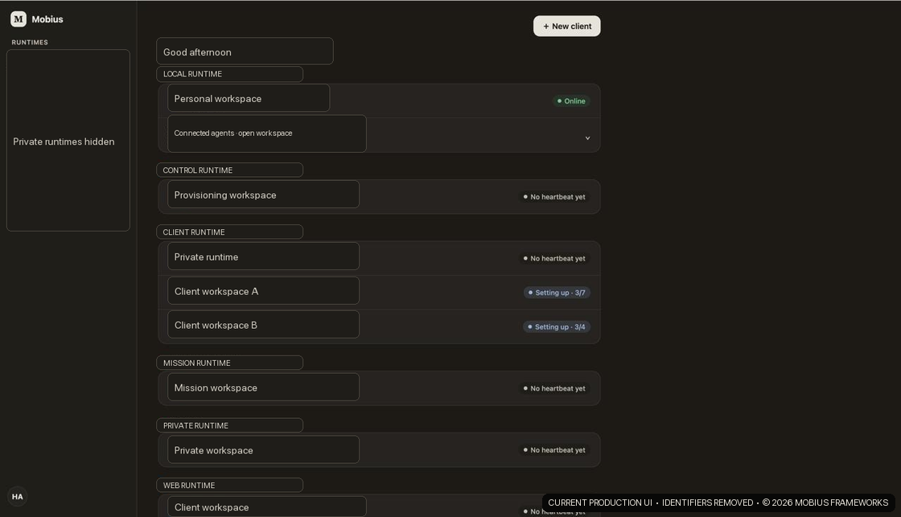Click Connected agents open workspace text

pos(232,133)
